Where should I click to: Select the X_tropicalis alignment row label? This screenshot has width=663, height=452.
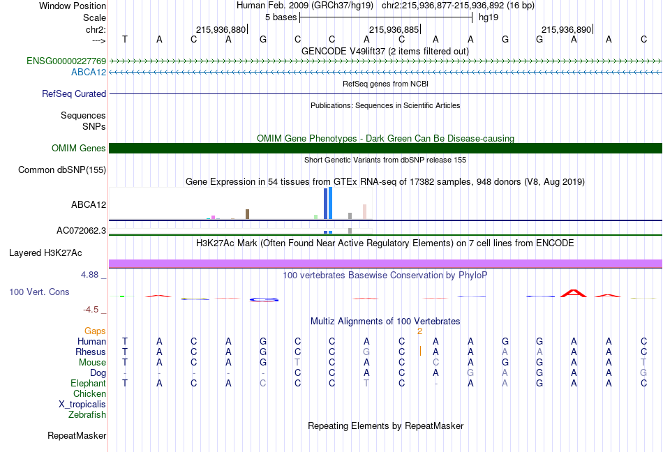[82, 405]
